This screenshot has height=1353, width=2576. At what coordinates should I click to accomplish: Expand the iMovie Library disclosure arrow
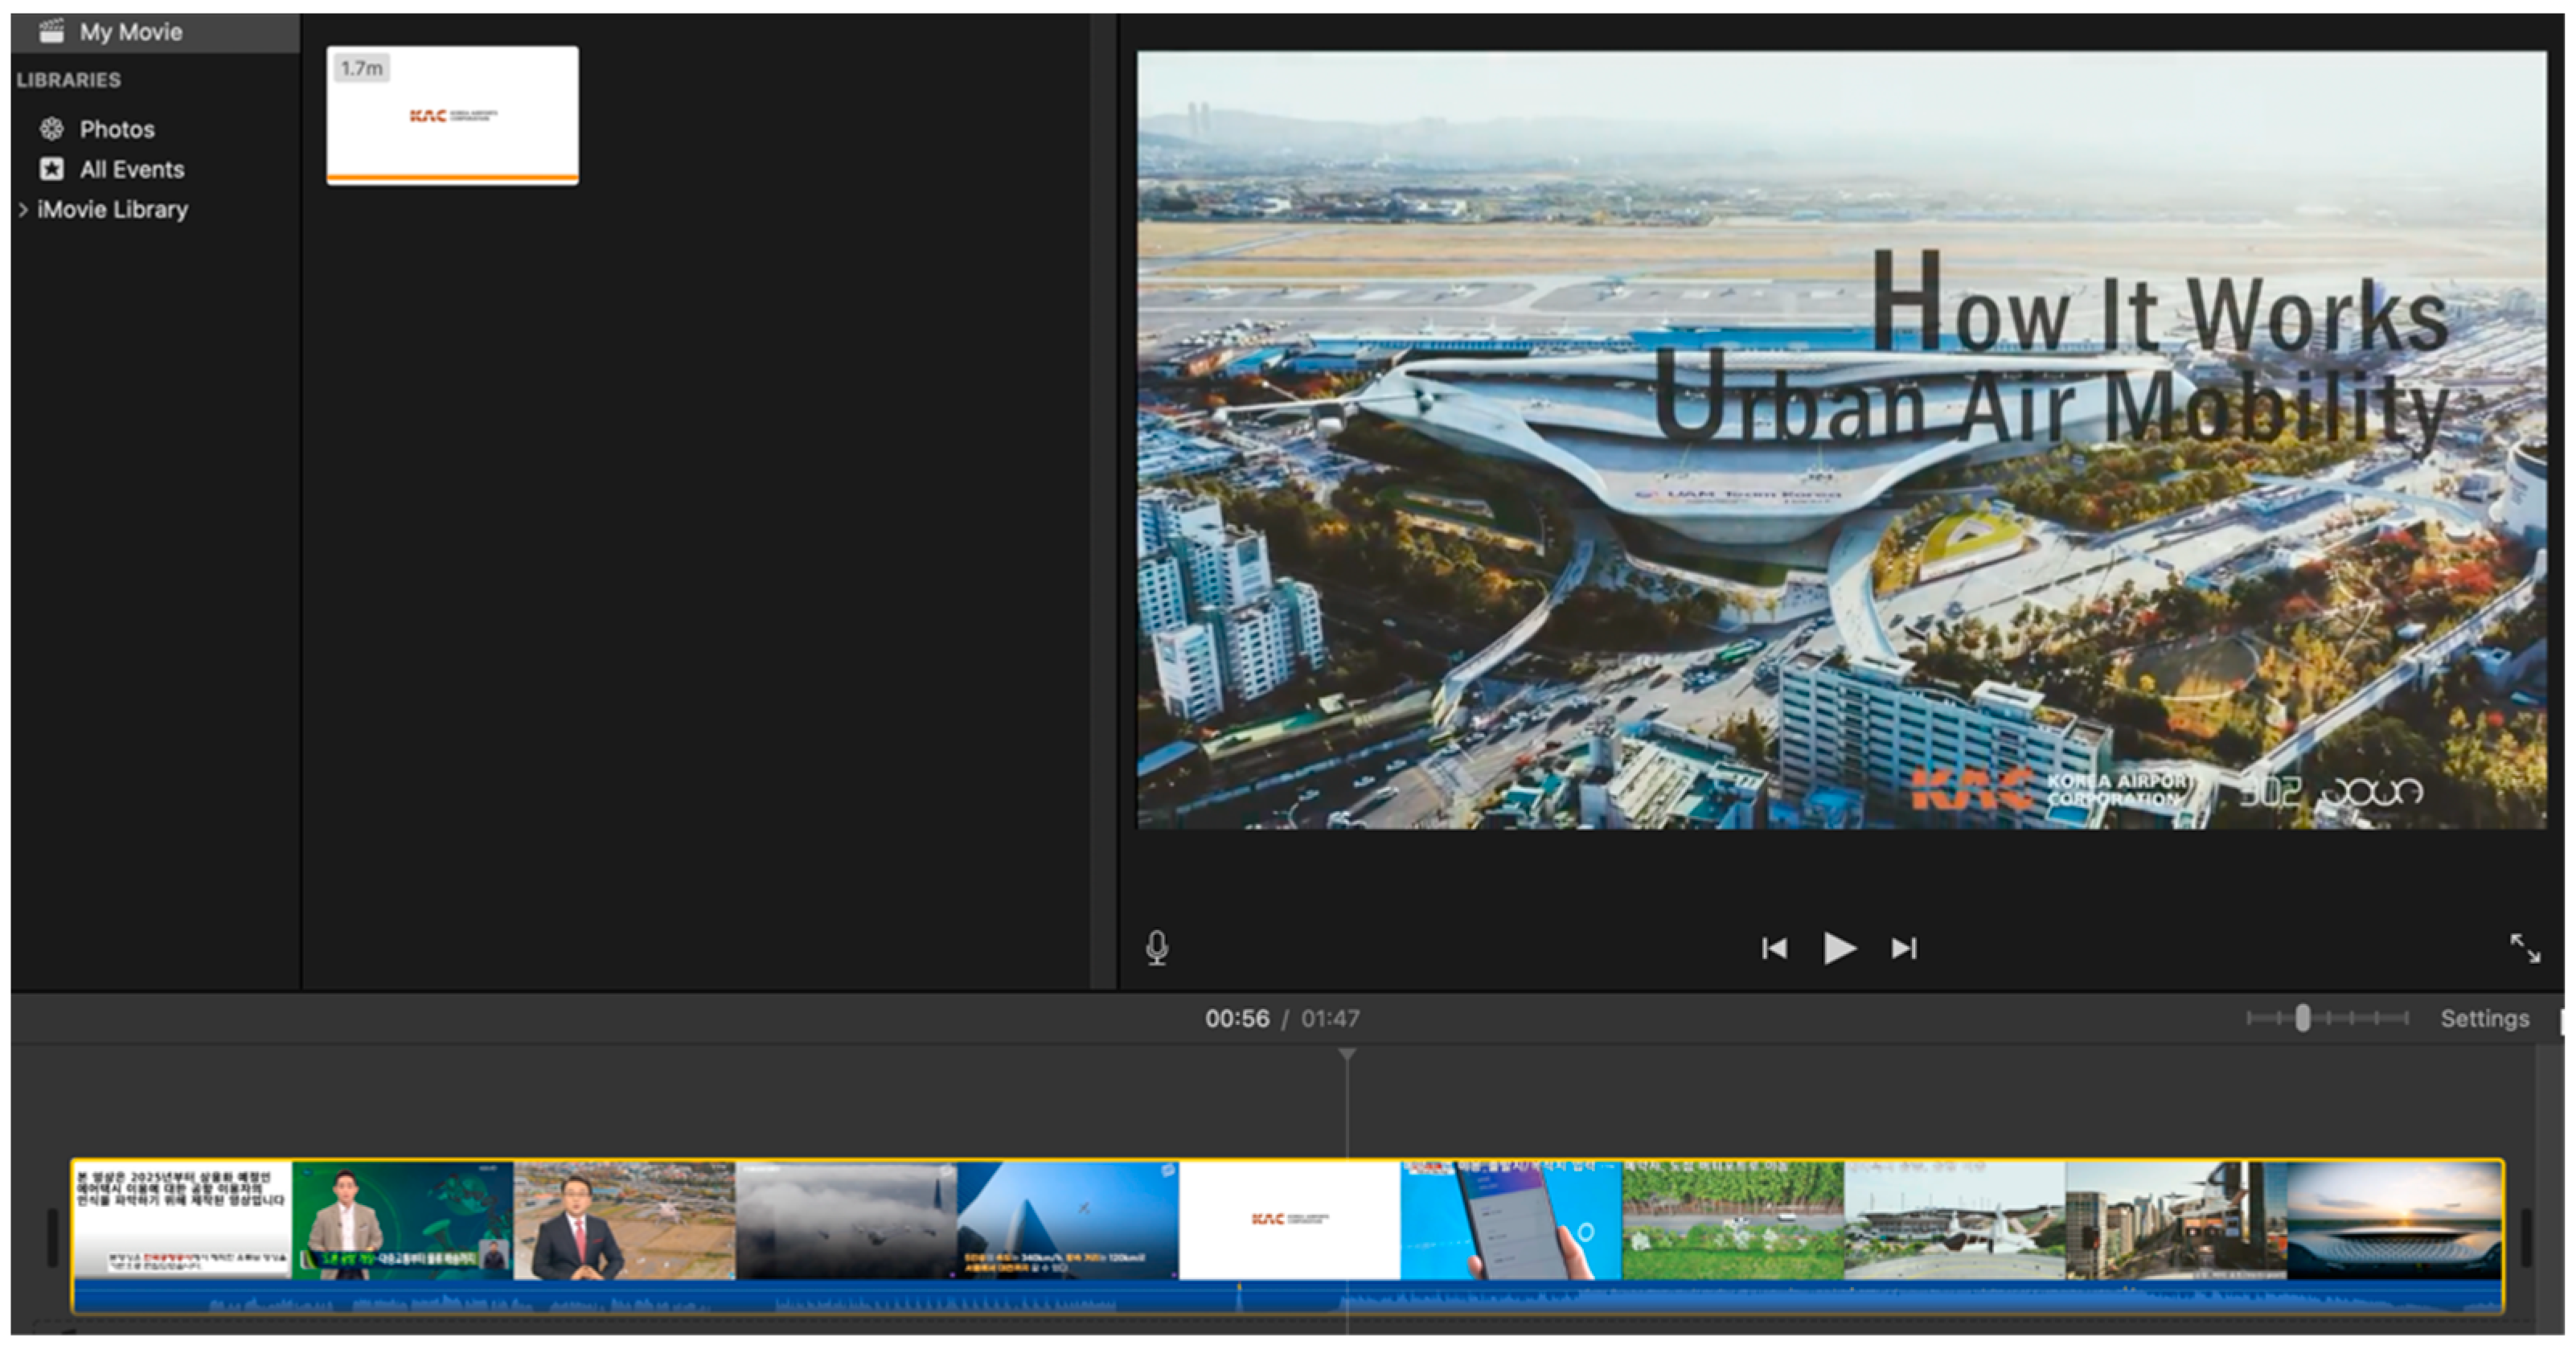[x=23, y=209]
